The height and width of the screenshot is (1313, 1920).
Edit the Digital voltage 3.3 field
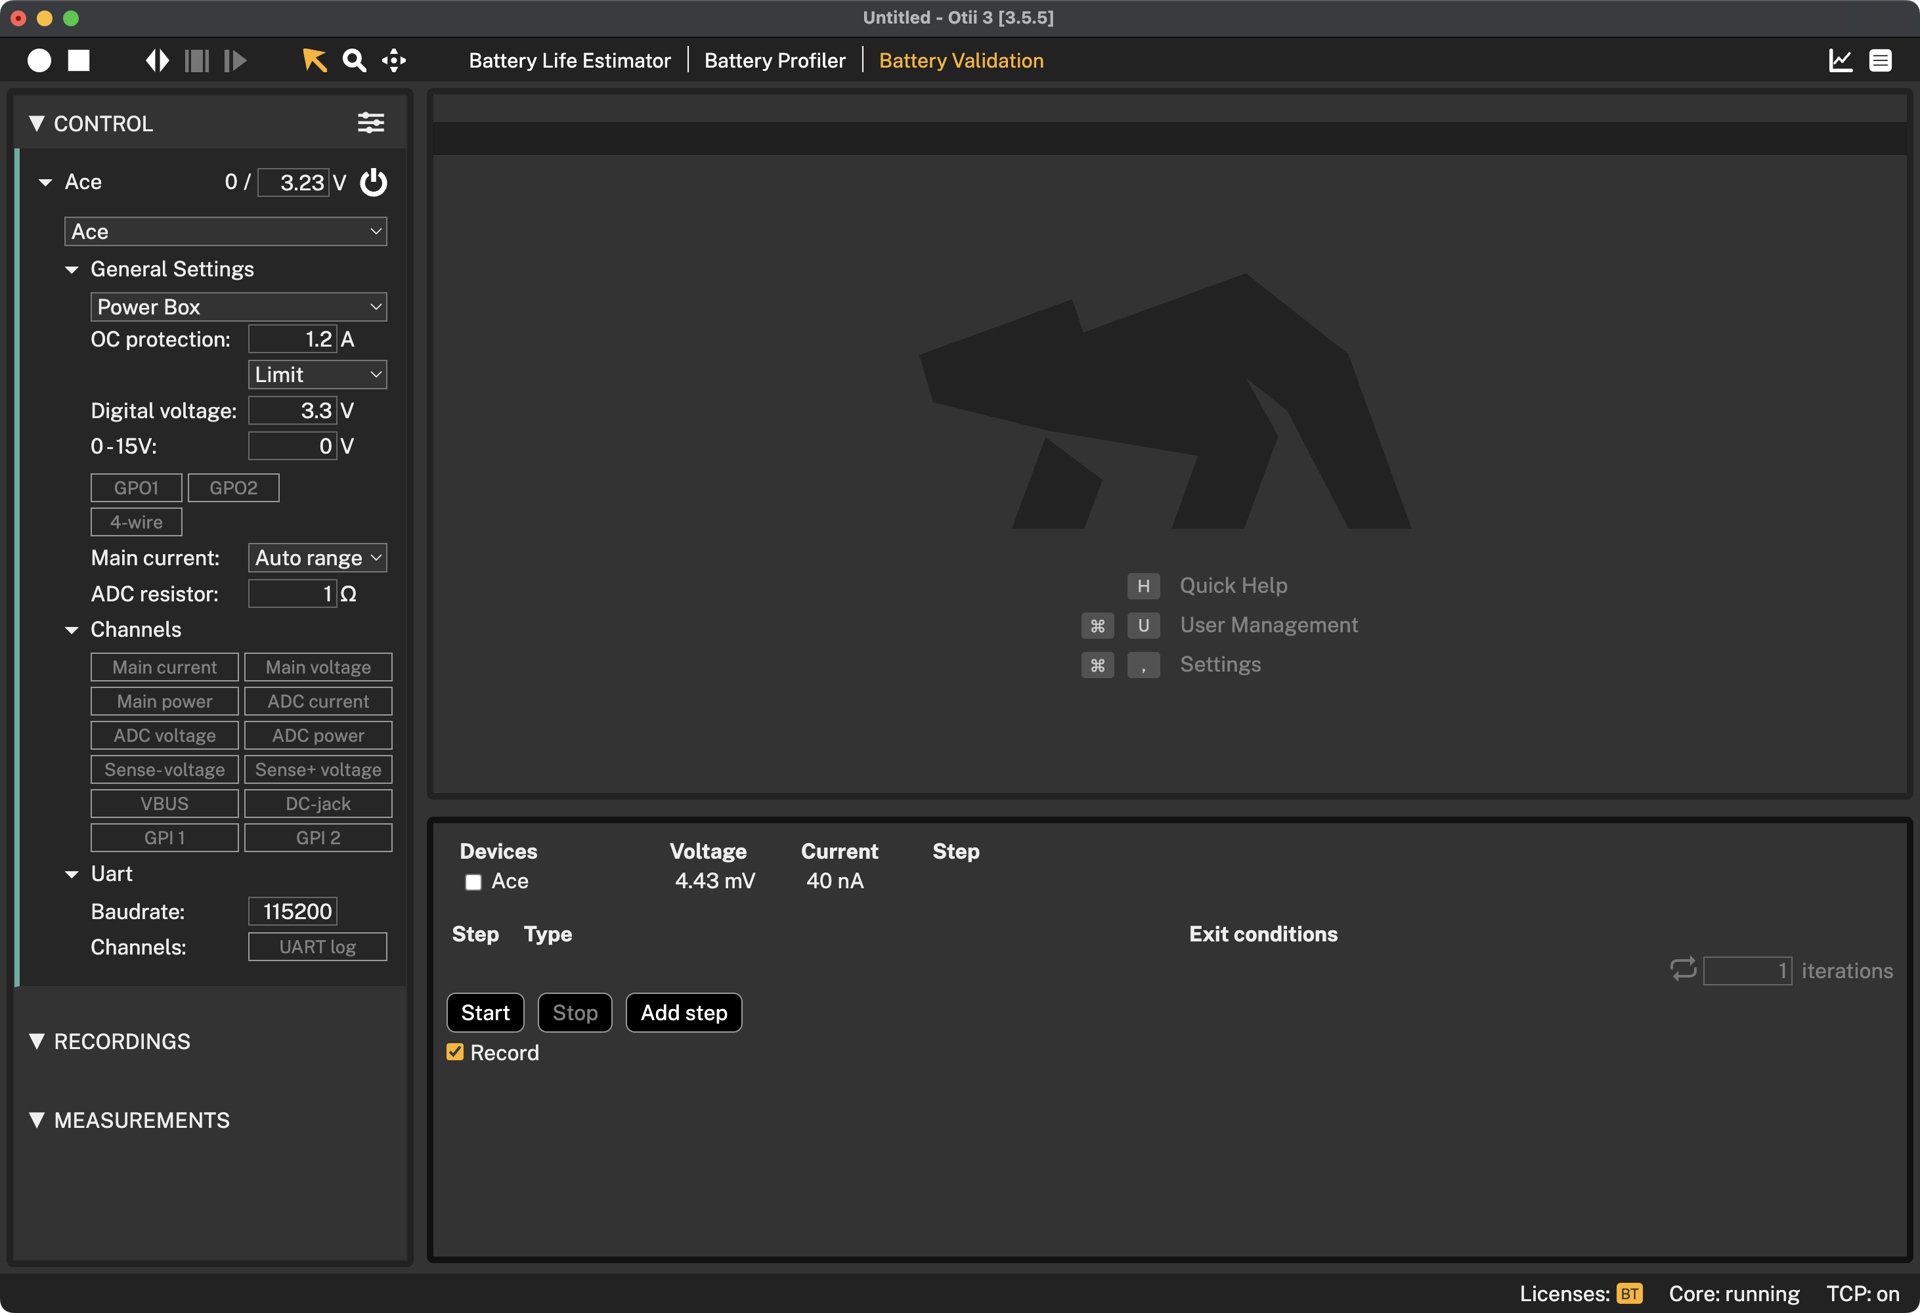tap(292, 410)
